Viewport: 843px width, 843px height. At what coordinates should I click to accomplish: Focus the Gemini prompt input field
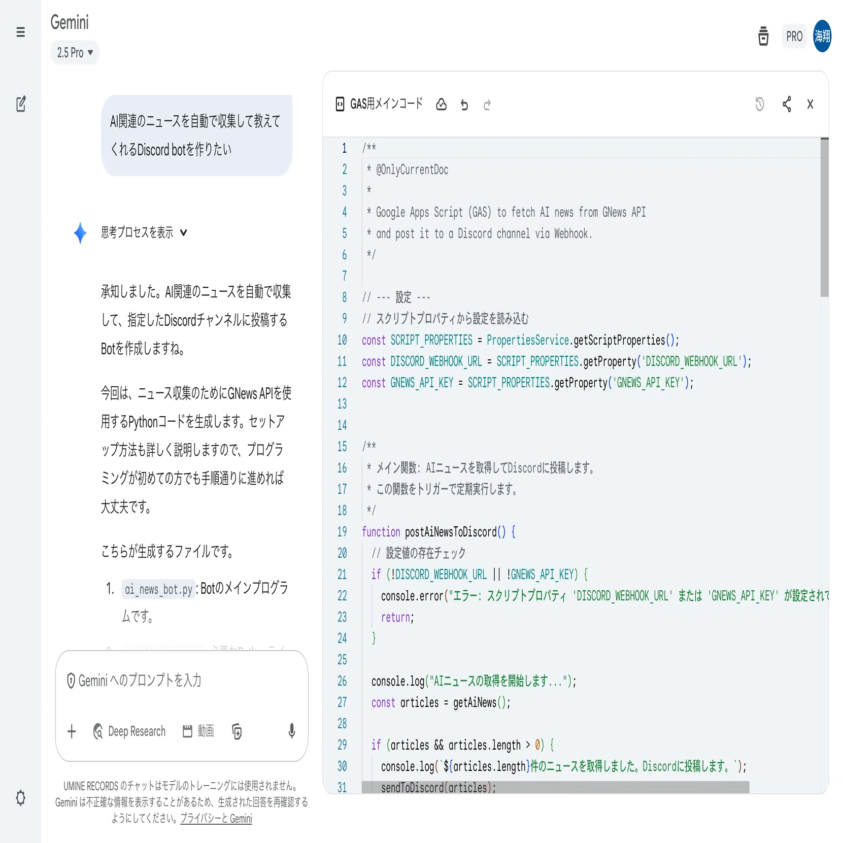(x=181, y=681)
